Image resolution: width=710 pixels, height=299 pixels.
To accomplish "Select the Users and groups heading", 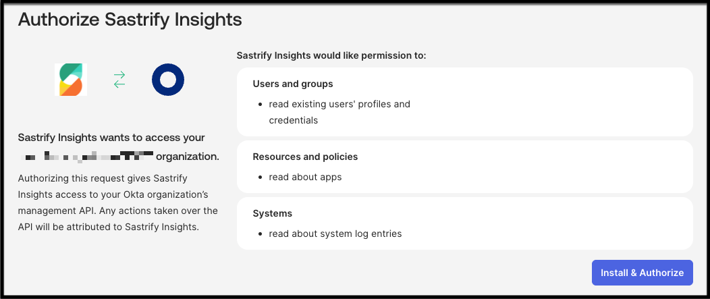I will click(x=293, y=84).
